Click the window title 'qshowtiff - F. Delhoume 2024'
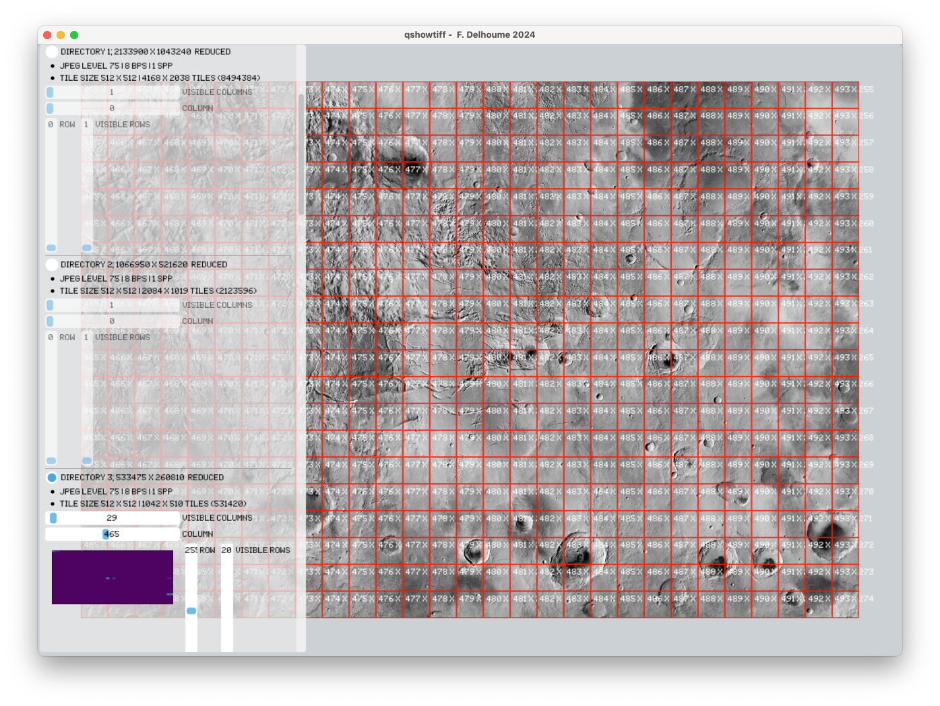940x706 pixels. coord(470,35)
